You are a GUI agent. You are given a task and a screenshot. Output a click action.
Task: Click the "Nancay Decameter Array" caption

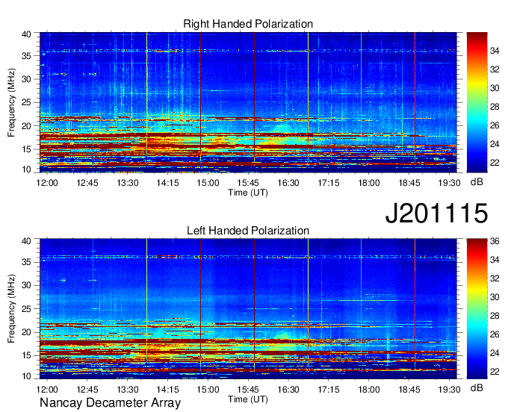coord(110,402)
